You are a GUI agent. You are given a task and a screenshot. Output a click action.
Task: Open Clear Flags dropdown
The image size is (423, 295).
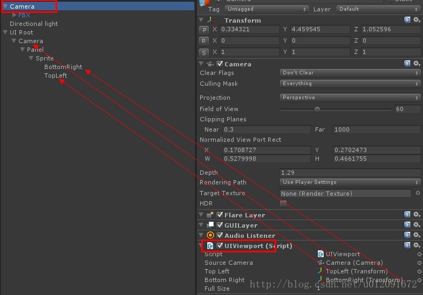[x=350, y=72]
